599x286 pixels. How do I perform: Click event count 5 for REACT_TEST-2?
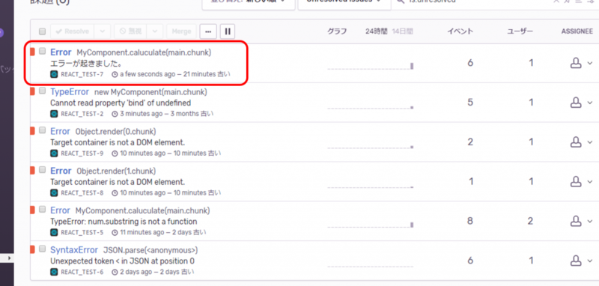click(x=470, y=103)
